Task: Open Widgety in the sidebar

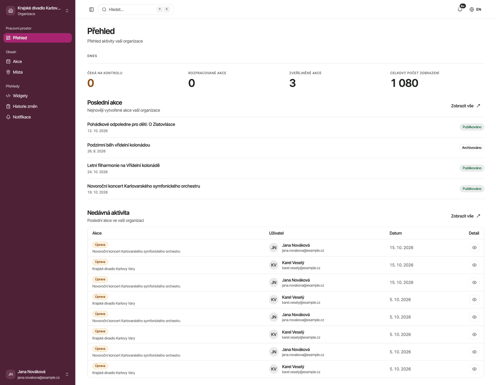Action: (38, 96)
